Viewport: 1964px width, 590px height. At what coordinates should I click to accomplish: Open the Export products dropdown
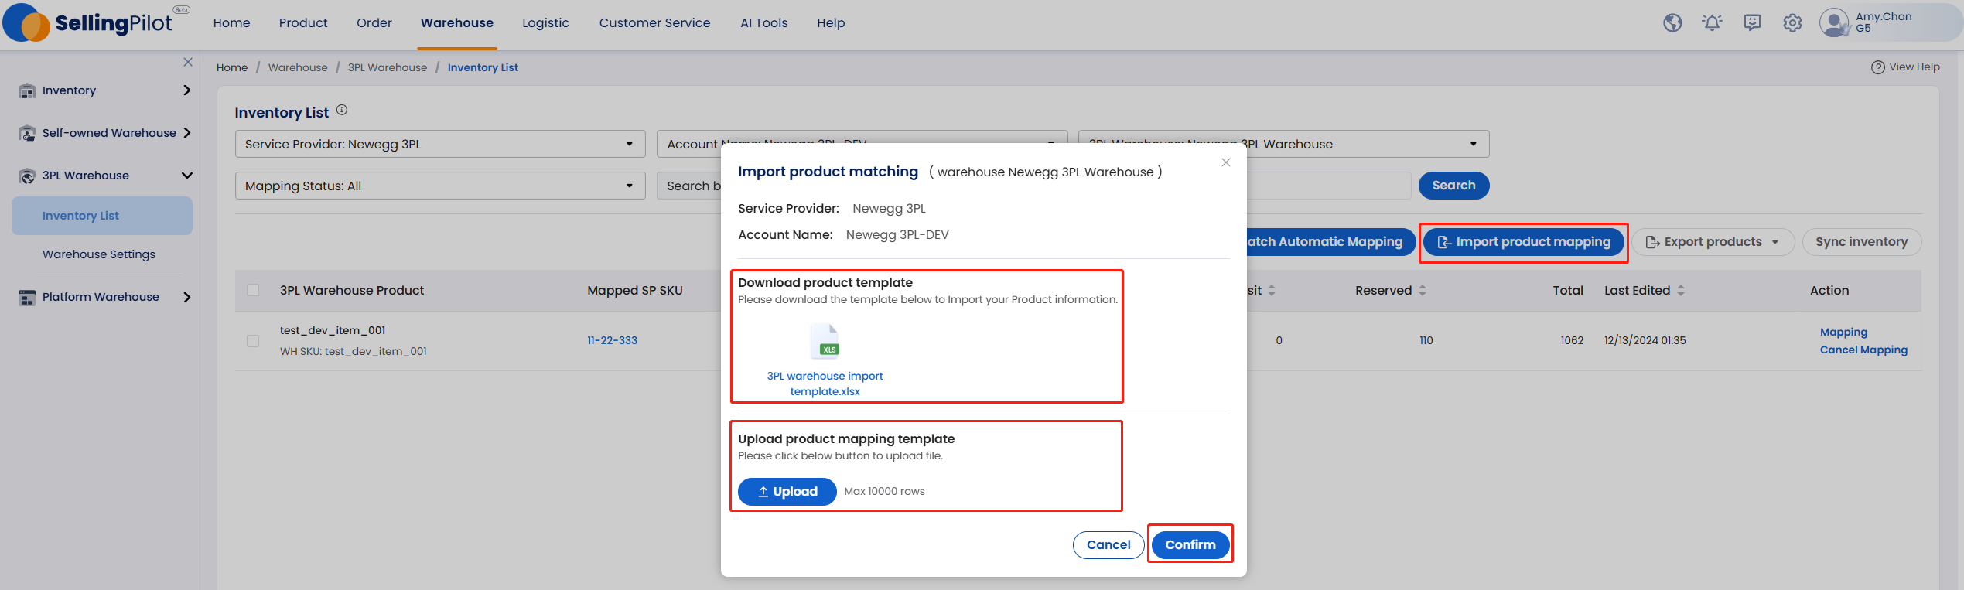coord(1713,242)
